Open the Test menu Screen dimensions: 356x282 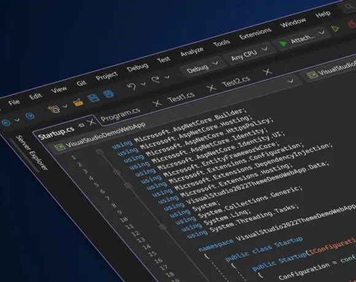164,59
